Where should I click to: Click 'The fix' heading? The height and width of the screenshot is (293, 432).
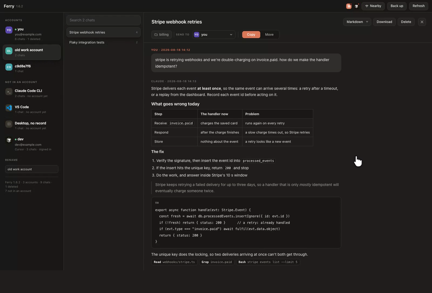[157, 152]
